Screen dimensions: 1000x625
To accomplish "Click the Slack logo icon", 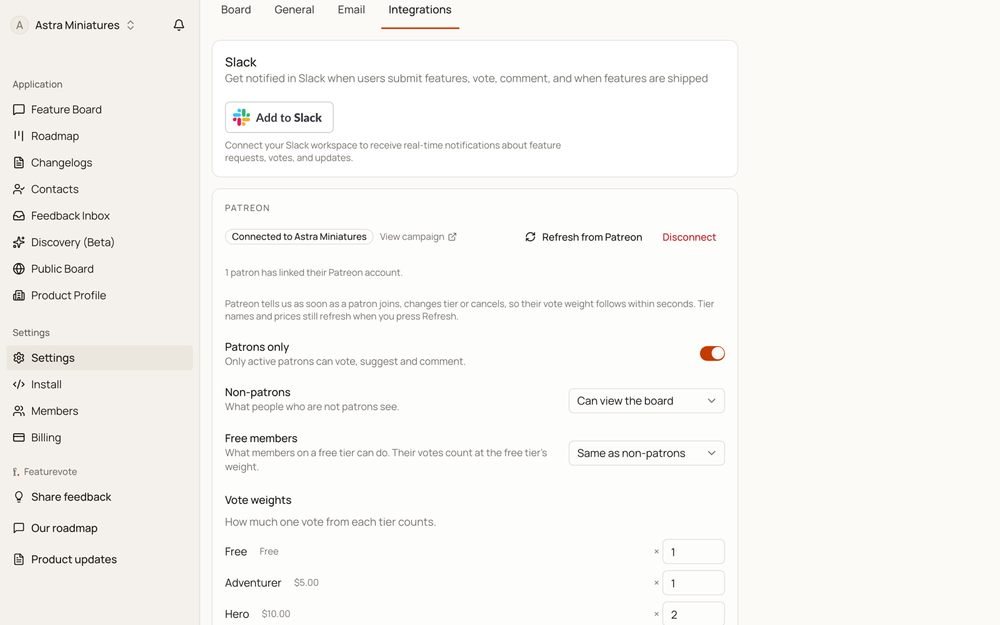I will (241, 117).
